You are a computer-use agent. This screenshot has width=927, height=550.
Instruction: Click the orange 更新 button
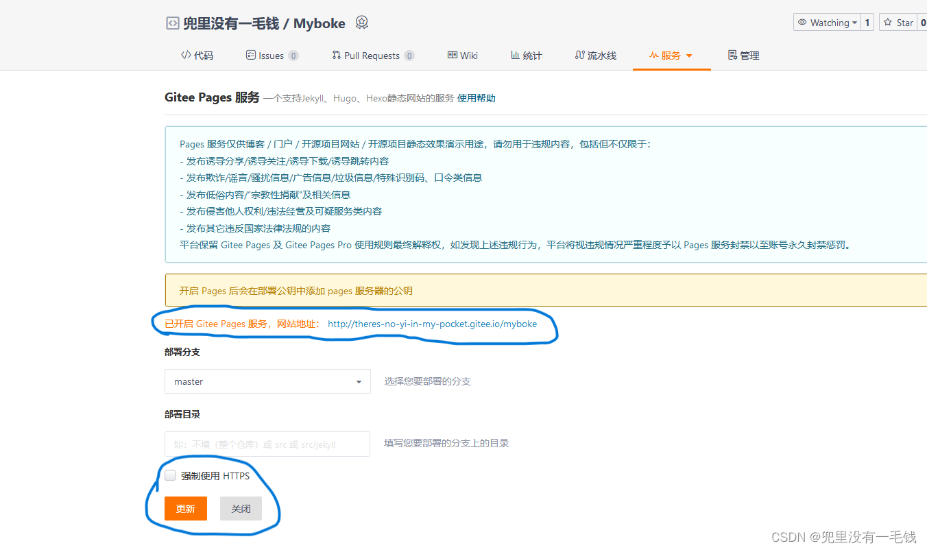coord(186,509)
